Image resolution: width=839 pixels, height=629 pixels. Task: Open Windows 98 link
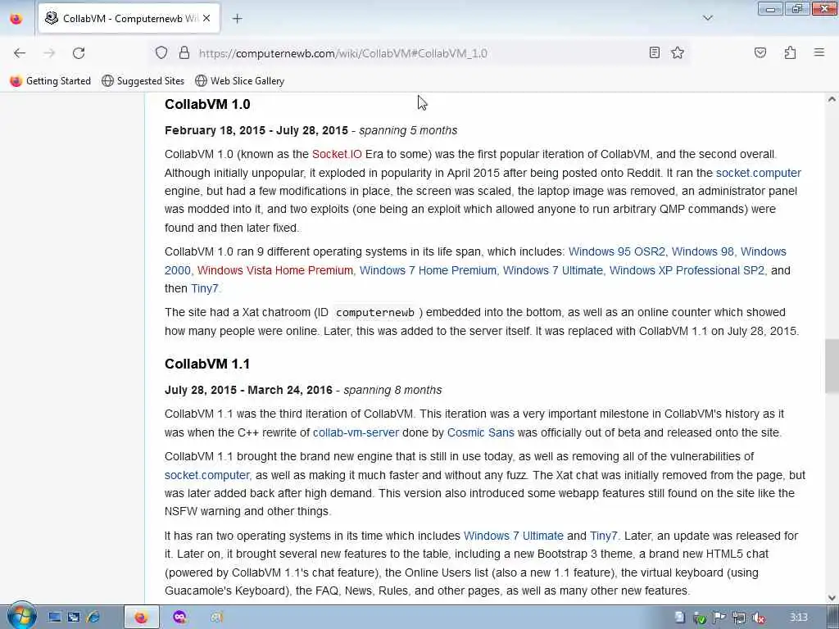[702, 251]
